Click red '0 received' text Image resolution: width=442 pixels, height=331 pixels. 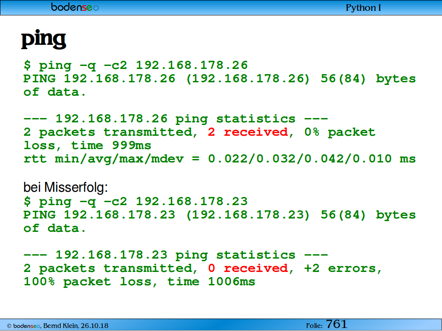[x=248, y=268]
